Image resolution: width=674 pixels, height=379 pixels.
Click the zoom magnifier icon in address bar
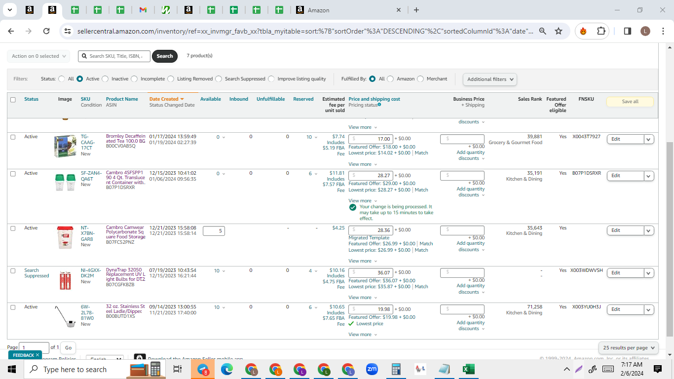pos(542,31)
